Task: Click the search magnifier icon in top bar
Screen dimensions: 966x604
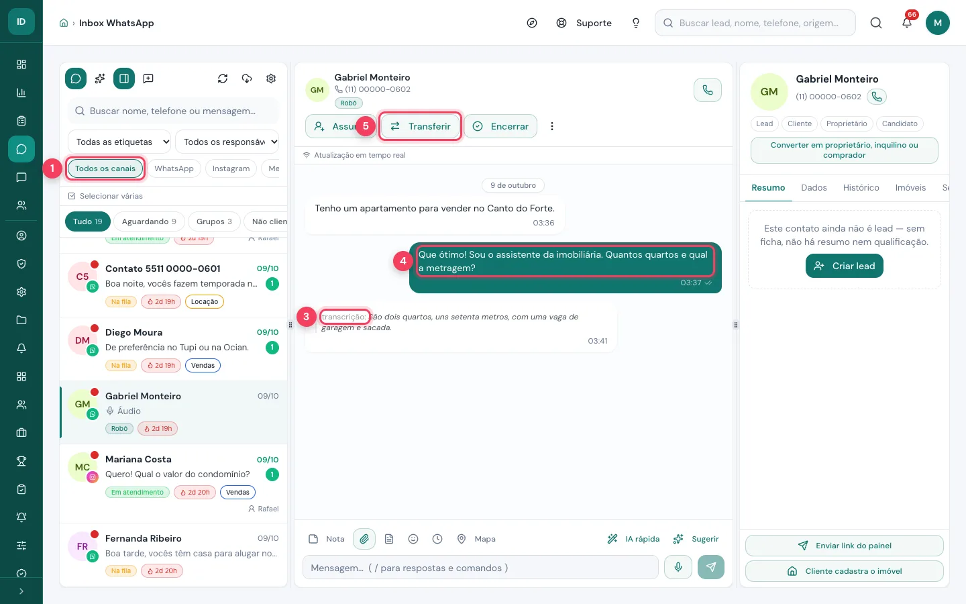Action: click(x=876, y=23)
